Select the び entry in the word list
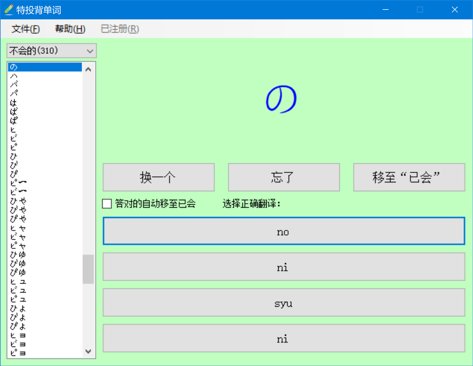473x366 pixels. (x=45, y=165)
